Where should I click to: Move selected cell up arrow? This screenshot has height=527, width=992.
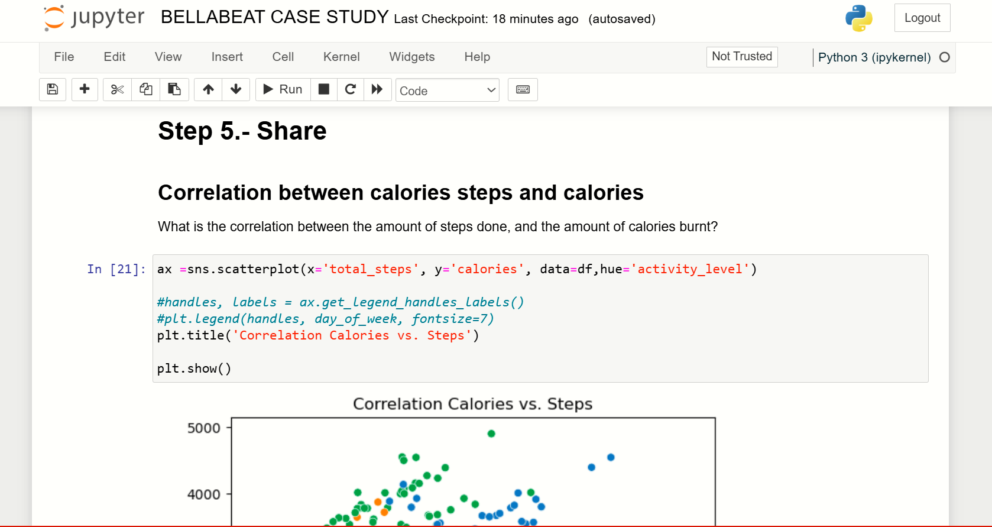[x=208, y=90]
